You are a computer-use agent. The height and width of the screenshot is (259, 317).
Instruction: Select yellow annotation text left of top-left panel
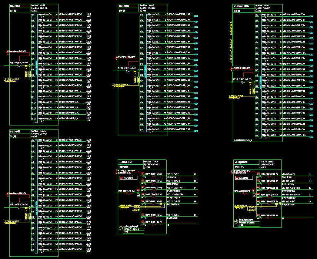12,80
